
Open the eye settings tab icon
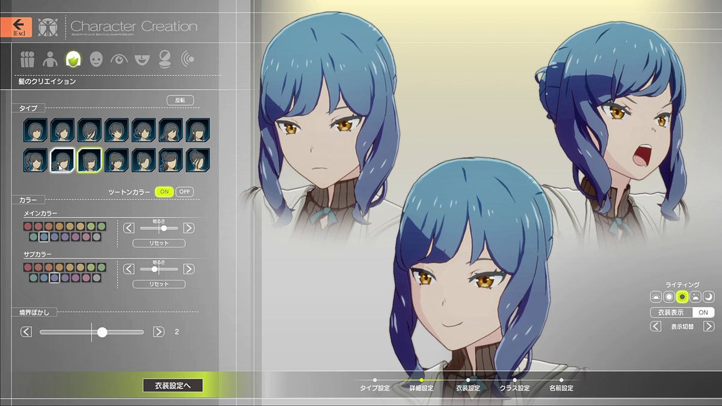tap(119, 59)
